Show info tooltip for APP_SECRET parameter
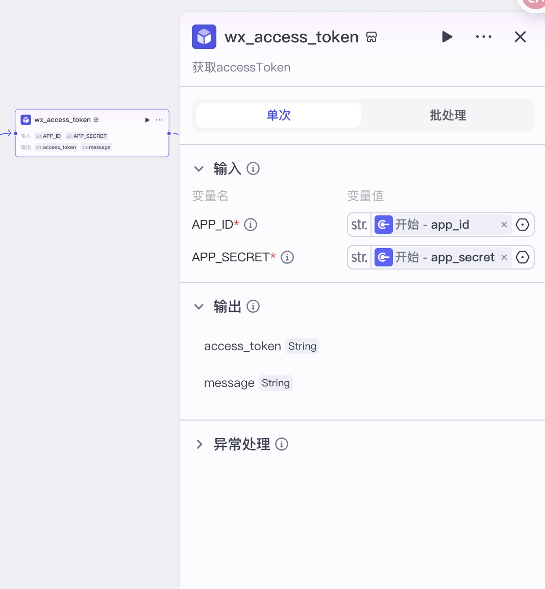The height and width of the screenshot is (589, 545). (x=287, y=257)
